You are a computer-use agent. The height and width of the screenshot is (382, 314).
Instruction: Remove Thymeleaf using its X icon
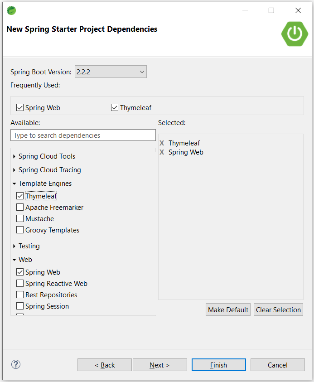(162, 143)
